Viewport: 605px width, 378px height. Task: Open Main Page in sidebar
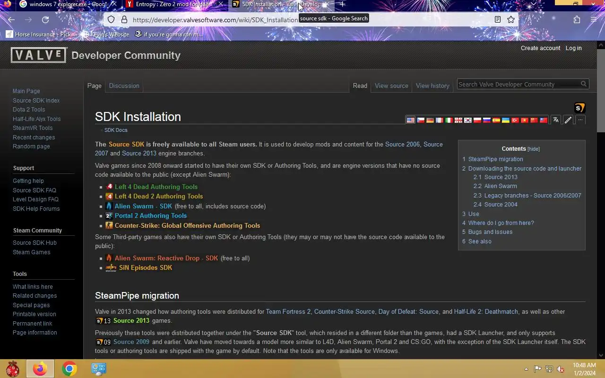[x=26, y=91]
